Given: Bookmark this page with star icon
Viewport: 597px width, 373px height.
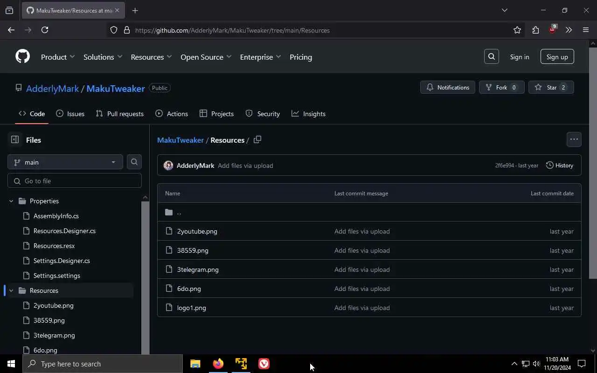Looking at the screenshot, I should click(517, 30).
